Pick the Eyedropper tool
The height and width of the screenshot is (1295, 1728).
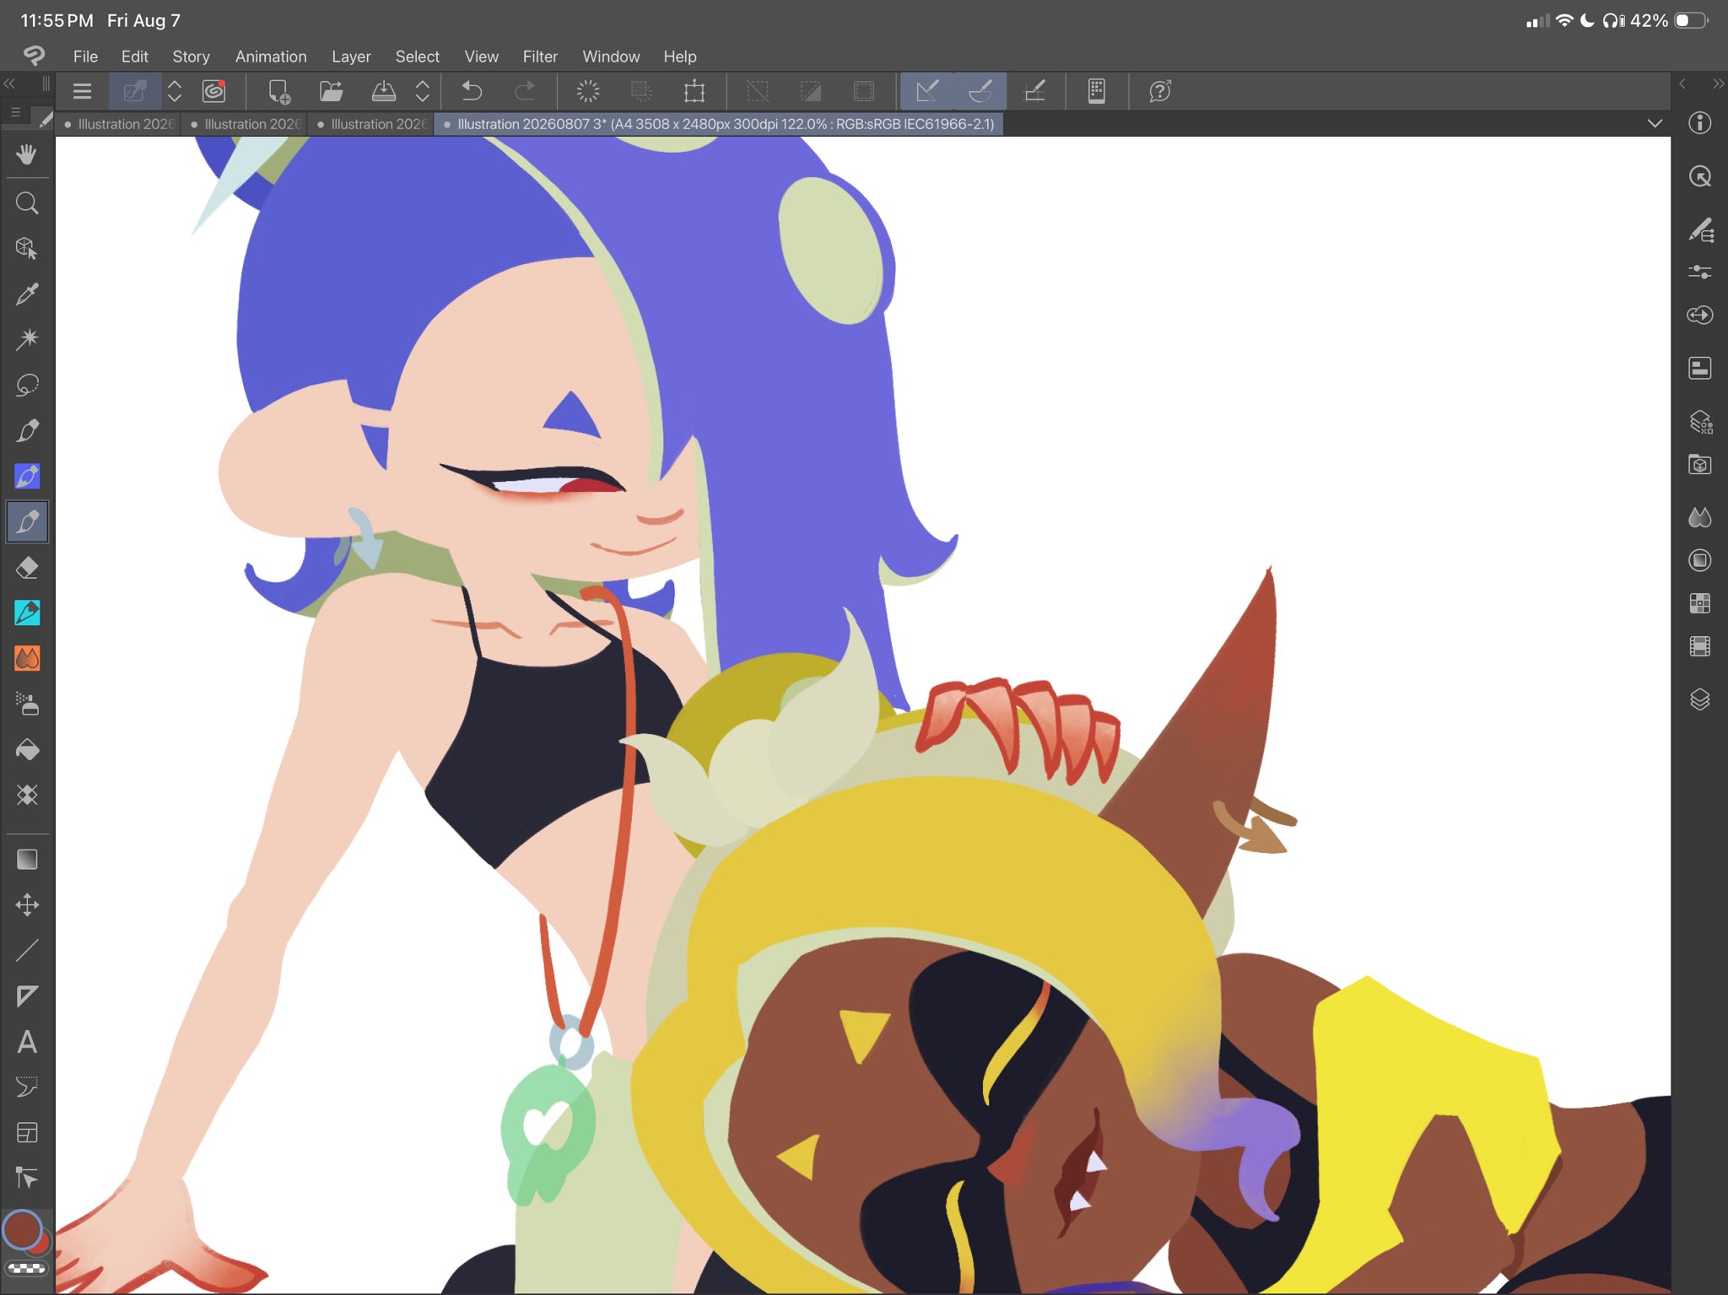pyautogui.click(x=27, y=294)
